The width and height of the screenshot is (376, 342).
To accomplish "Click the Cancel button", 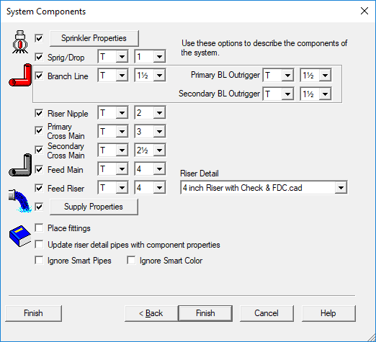I will 267,313.
